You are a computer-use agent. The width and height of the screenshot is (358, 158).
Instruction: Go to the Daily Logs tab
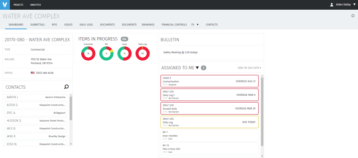click(86, 25)
